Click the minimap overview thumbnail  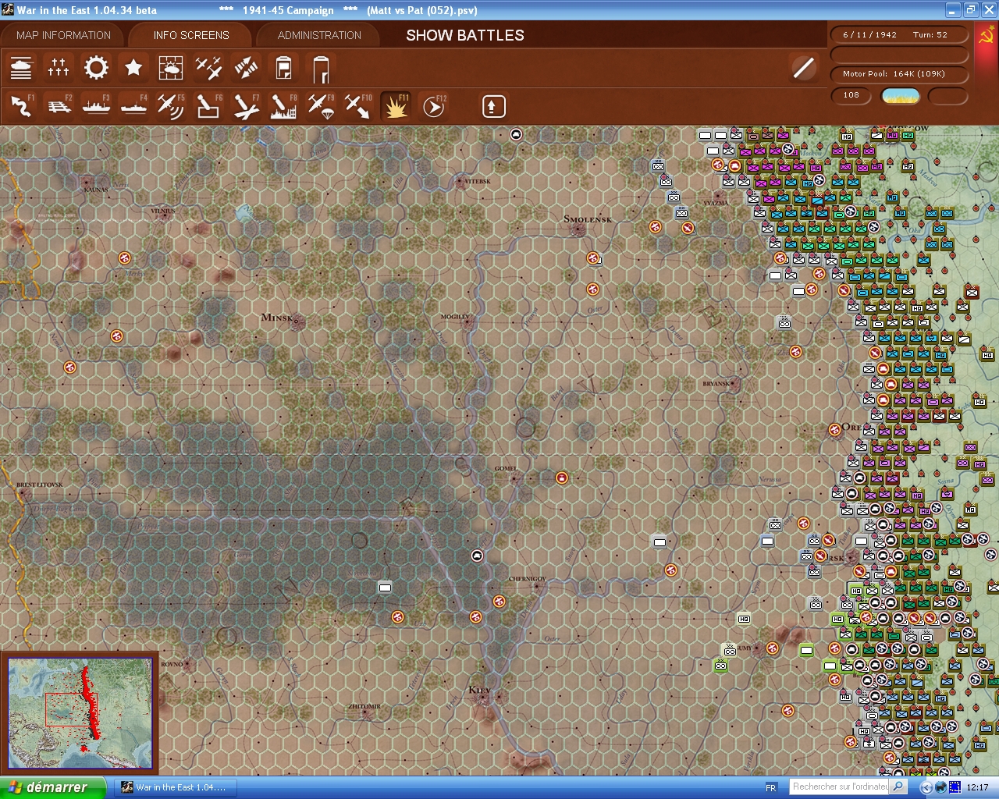click(x=80, y=713)
